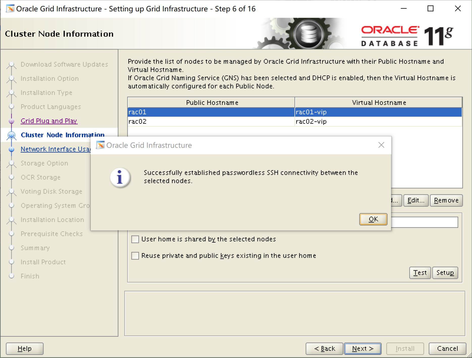
Task: Maximize the installer window
Action: 430,9
